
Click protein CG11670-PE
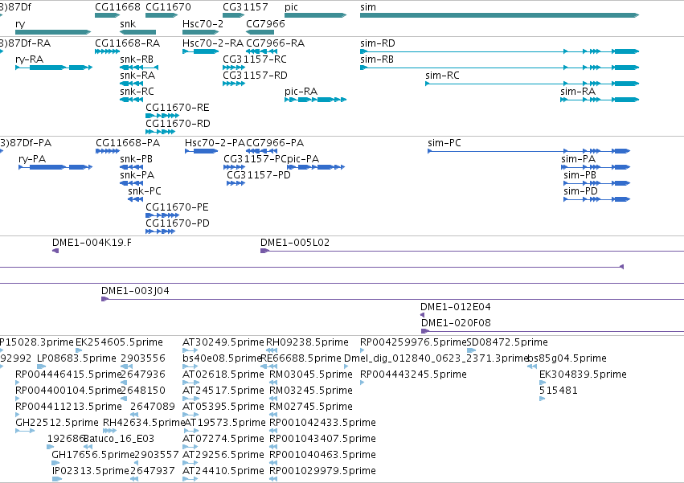(x=162, y=215)
